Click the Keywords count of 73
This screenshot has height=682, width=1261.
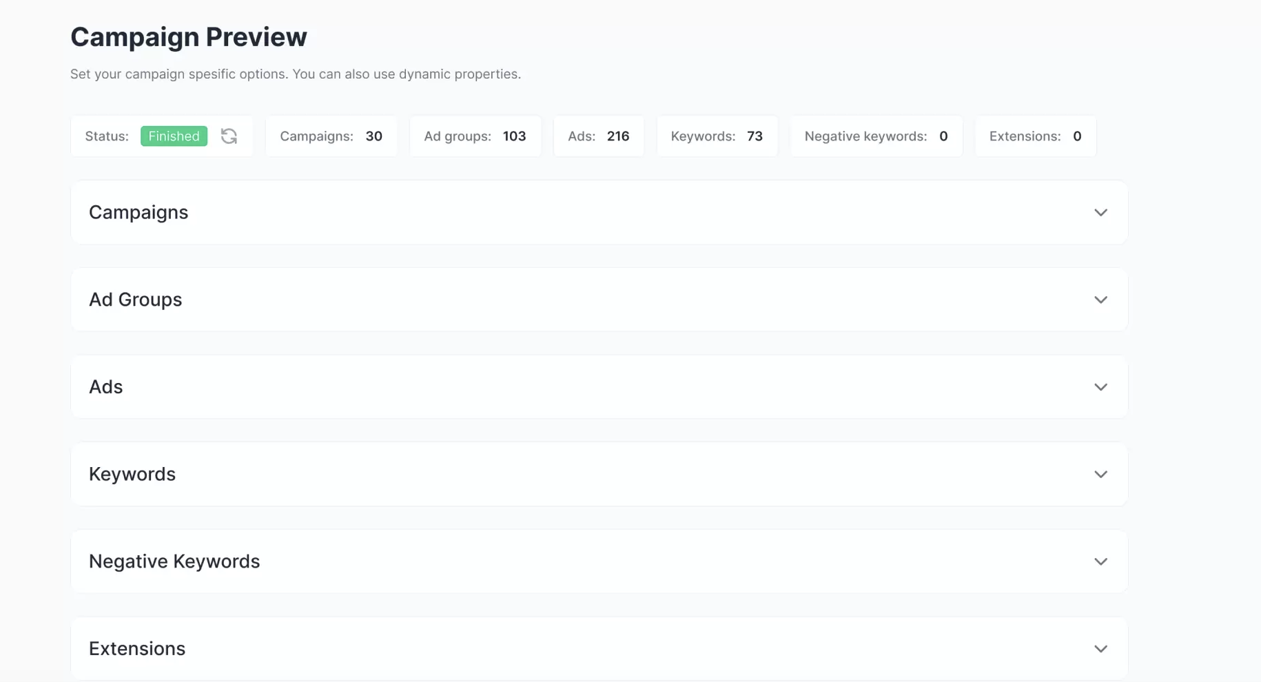(755, 136)
